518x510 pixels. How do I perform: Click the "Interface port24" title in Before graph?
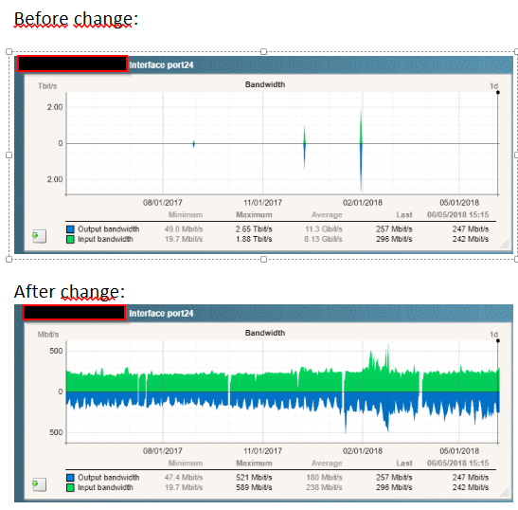161,65
